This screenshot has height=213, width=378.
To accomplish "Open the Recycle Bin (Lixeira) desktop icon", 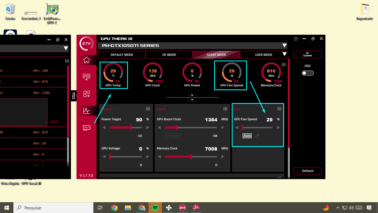I will click(x=10, y=12).
